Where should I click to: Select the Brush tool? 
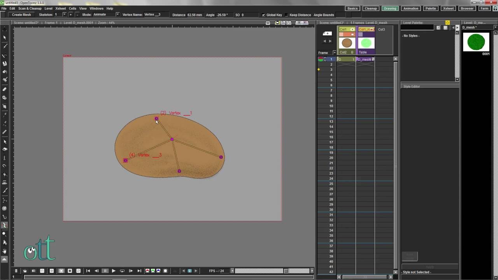[x=5, y=46]
